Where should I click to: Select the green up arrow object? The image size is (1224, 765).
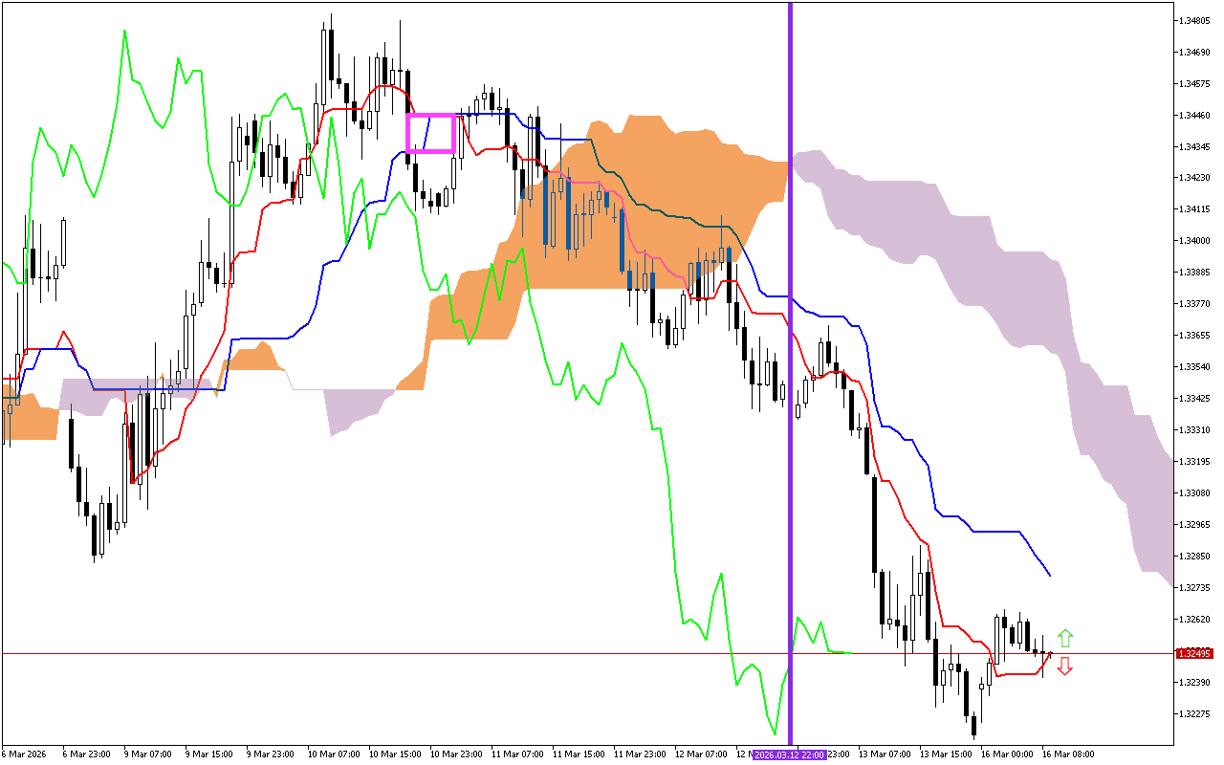[x=1064, y=638]
